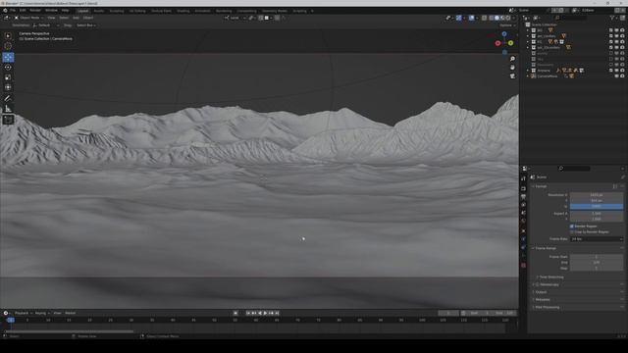Click the blue Z axis gizmo ball
Viewport: 628px width, 353px height.
(504, 34)
